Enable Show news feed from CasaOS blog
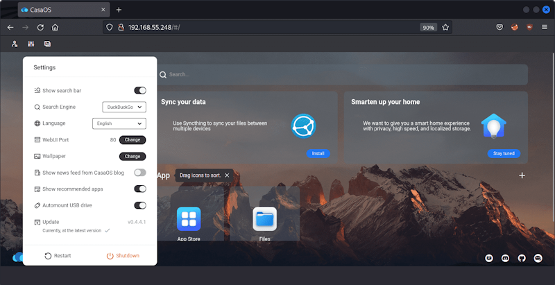This screenshot has width=555, height=285. pyautogui.click(x=139, y=173)
